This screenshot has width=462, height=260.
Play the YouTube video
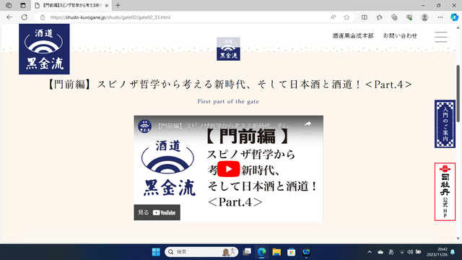(x=228, y=169)
